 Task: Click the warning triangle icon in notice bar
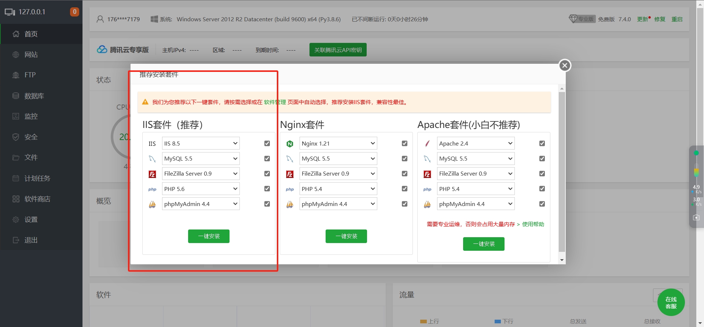145,102
